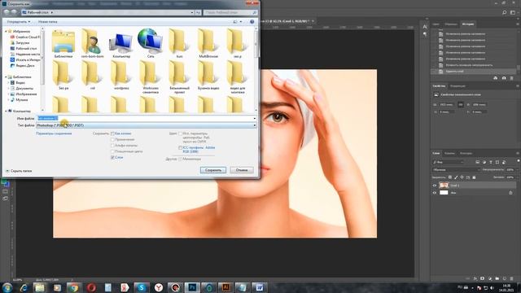The width and height of the screenshot is (521, 293).
Task: Toggle the Плашечные цвета checkbox
Action: click(112, 151)
